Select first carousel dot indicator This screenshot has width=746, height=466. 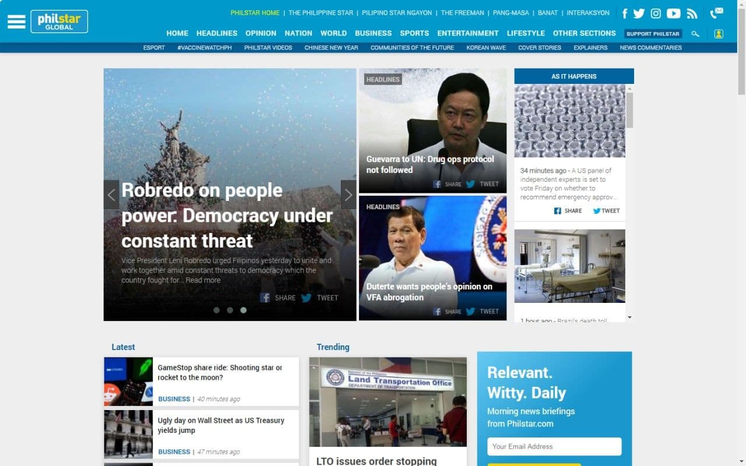point(217,310)
